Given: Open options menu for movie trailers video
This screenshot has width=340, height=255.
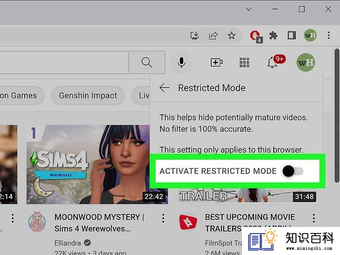Looking at the screenshot, I should [314, 219].
